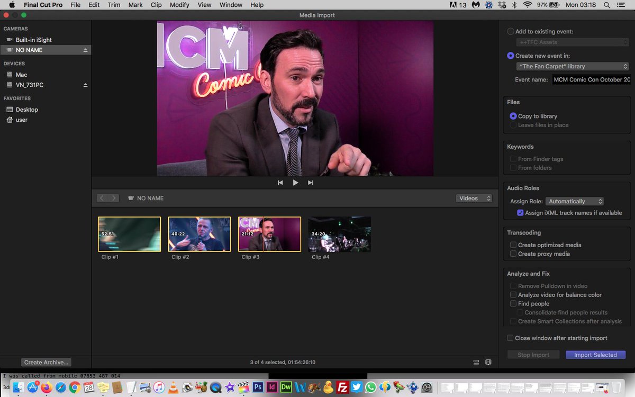The height and width of the screenshot is (397, 635).
Task: Eject the VN_731PC device
Action: coord(85,85)
